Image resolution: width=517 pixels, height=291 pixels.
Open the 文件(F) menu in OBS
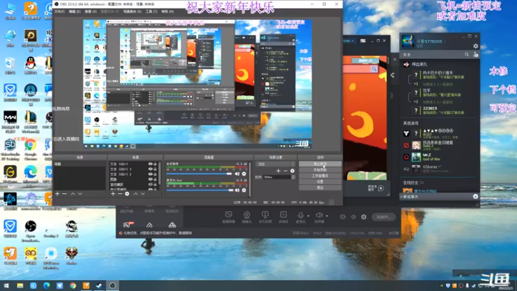(59, 12)
